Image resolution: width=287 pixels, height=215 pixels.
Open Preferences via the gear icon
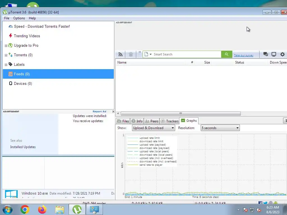click(x=283, y=54)
